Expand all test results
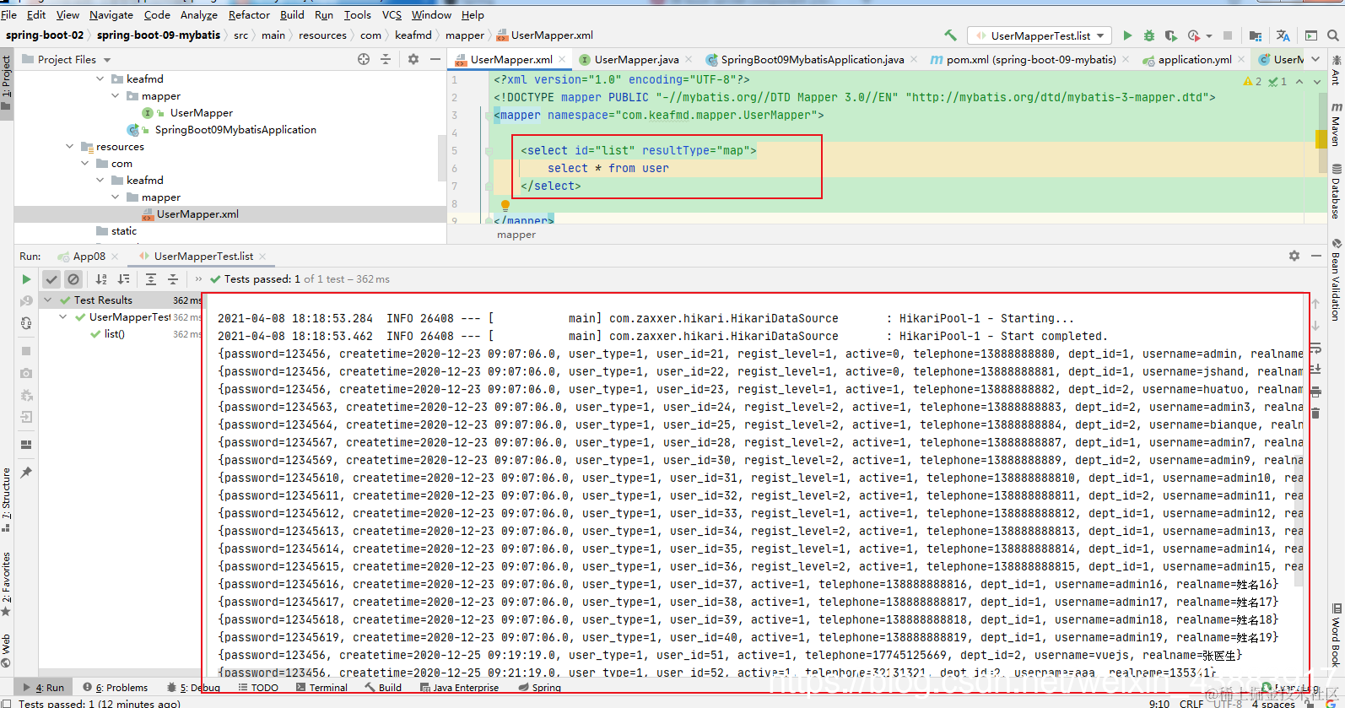Viewport: 1345px width, 708px height. pos(151,279)
